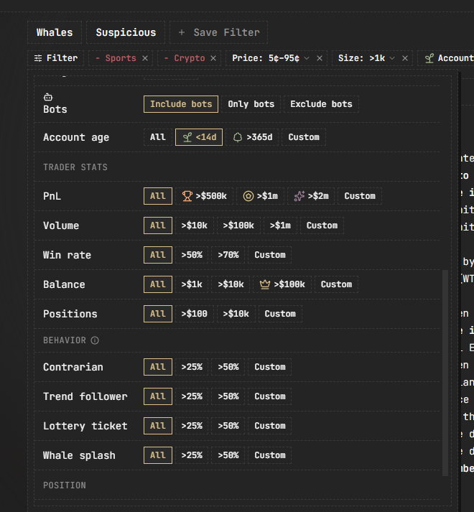Set Account age to All
474x512 pixels.
point(158,137)
